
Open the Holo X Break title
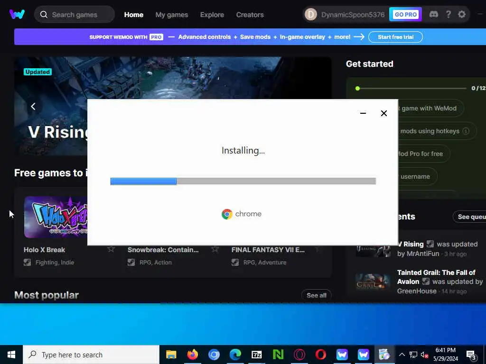pyautogui.click(x=44, y=250)
